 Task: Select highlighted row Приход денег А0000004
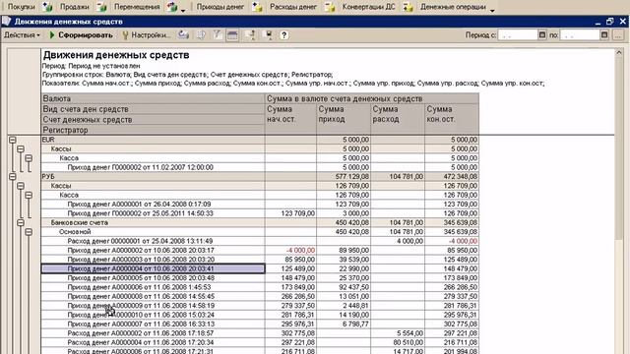[x=153, y=268]
